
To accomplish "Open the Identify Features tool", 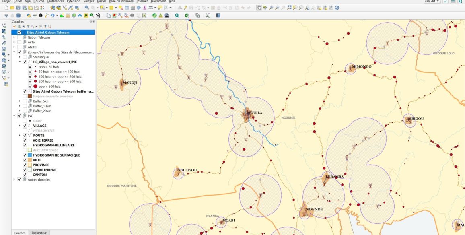I will point(86,8).
